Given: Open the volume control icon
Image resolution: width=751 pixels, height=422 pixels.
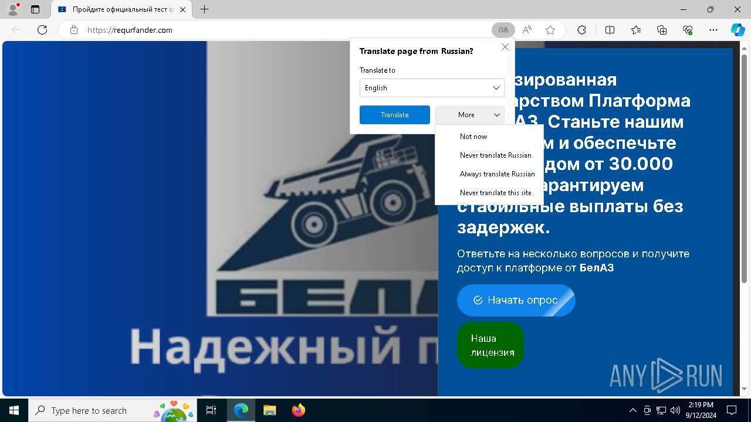Looking at the screenshot, I should click(675, 410).
